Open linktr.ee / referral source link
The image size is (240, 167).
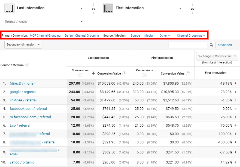[23, 100]
